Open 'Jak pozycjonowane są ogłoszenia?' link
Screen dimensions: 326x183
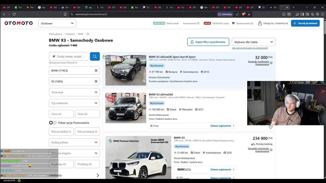pyautogui.click(x=250, y=48)
